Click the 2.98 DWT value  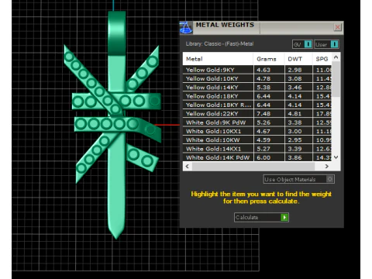(x=294, y=70)
